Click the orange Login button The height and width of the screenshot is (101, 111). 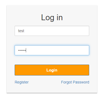52,70
